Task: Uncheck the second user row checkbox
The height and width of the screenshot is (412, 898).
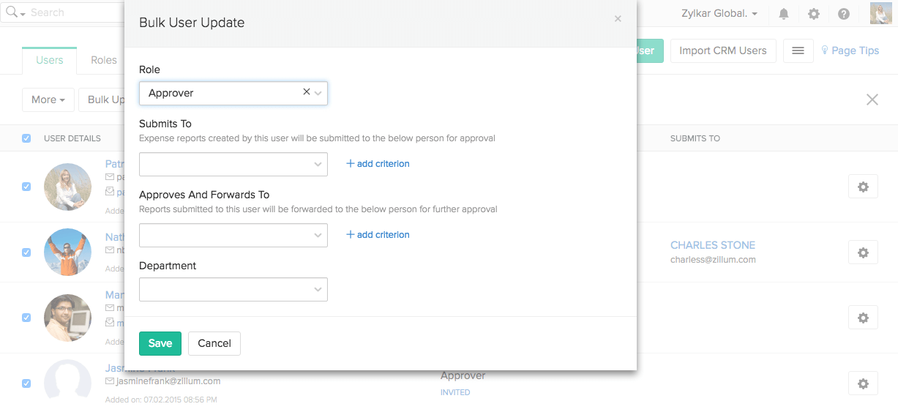Action: [26, 252]
